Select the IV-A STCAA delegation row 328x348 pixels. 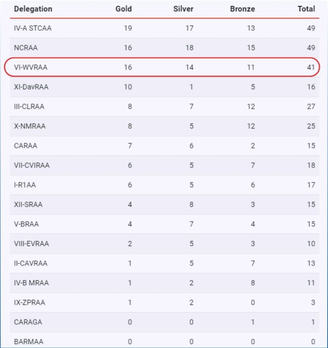point(164,28)
